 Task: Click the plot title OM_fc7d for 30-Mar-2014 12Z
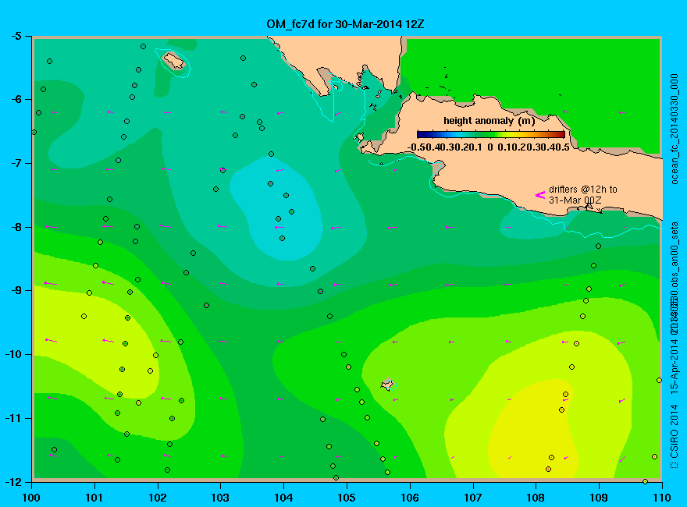pos(345,23)
